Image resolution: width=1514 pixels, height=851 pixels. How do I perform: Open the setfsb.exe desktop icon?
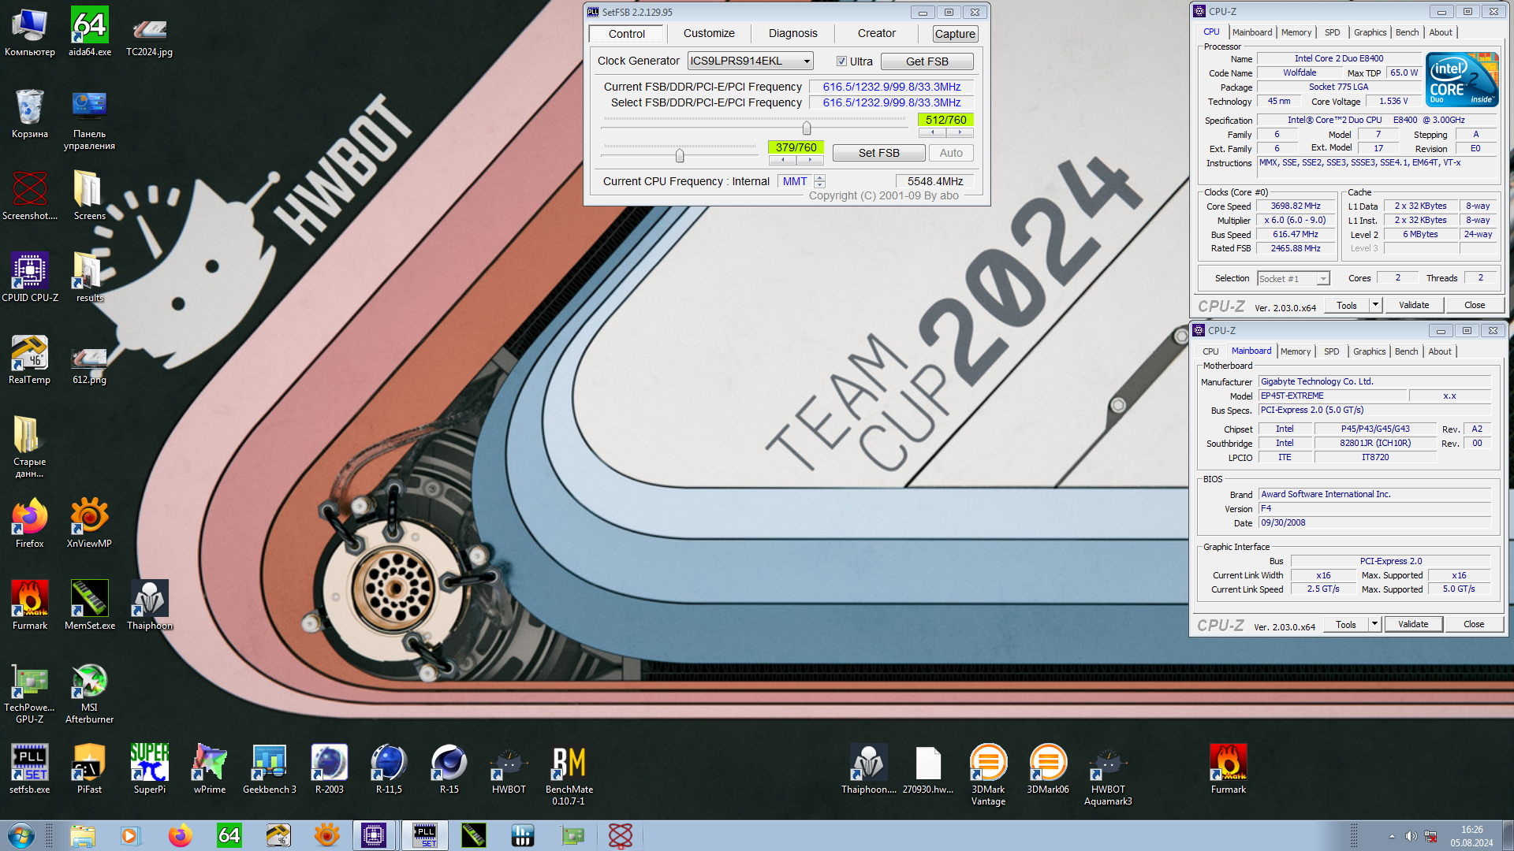tap(30, 769)
